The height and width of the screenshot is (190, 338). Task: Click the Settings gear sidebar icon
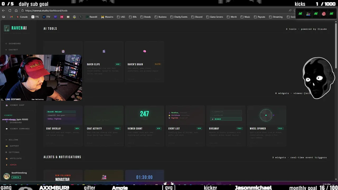pos(6,152)
